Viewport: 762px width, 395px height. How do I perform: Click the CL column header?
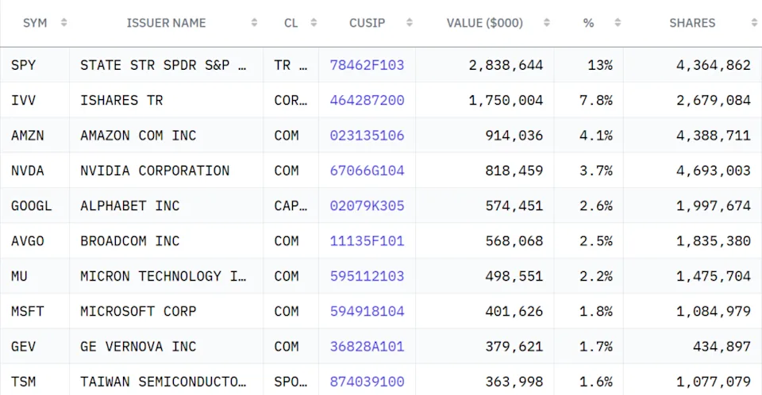click(291, 23)
